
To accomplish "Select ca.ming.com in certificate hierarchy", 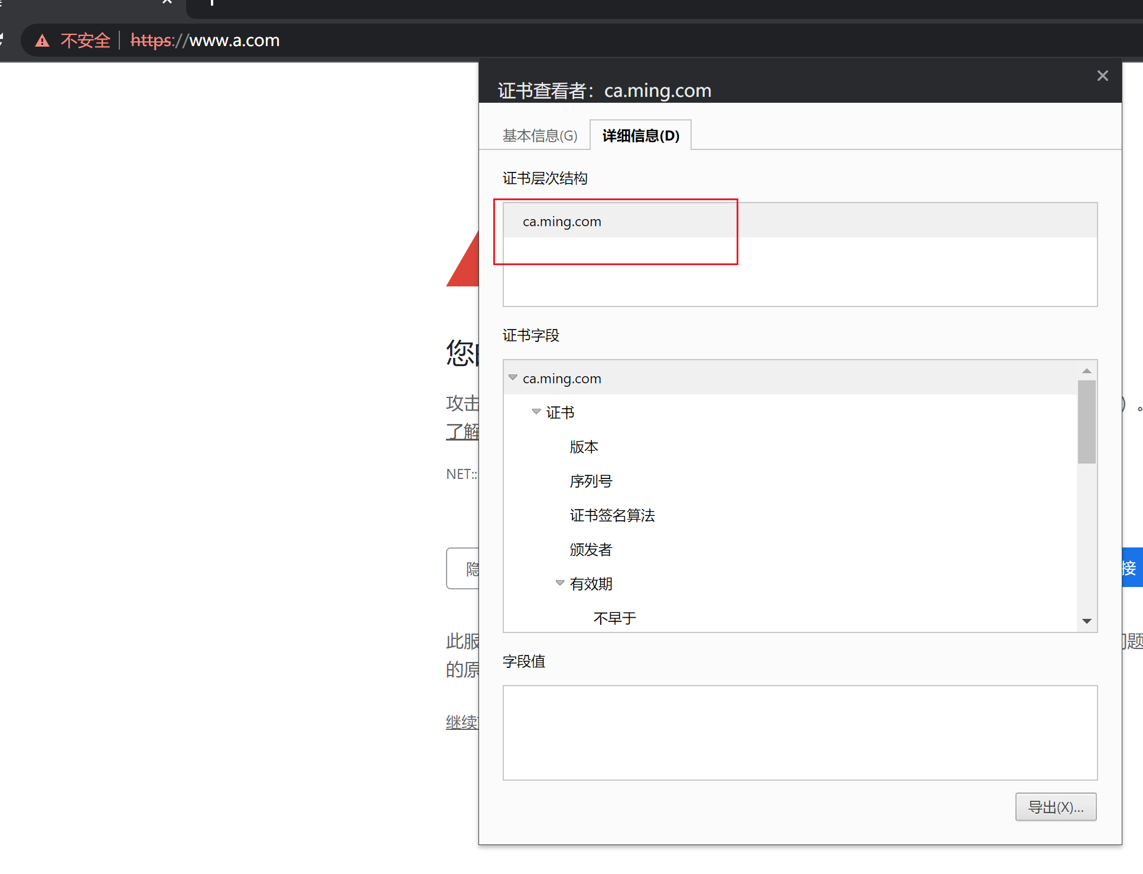I will [562, 221].
